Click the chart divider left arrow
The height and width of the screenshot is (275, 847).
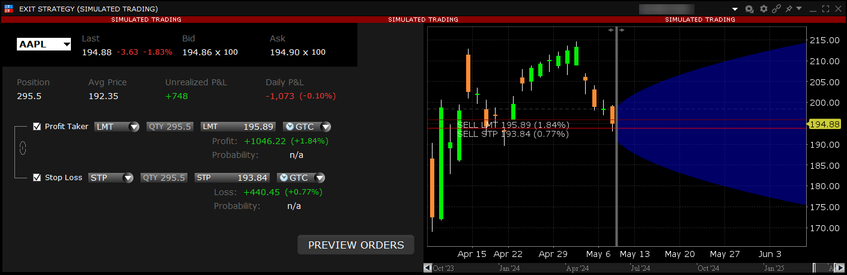611,30
